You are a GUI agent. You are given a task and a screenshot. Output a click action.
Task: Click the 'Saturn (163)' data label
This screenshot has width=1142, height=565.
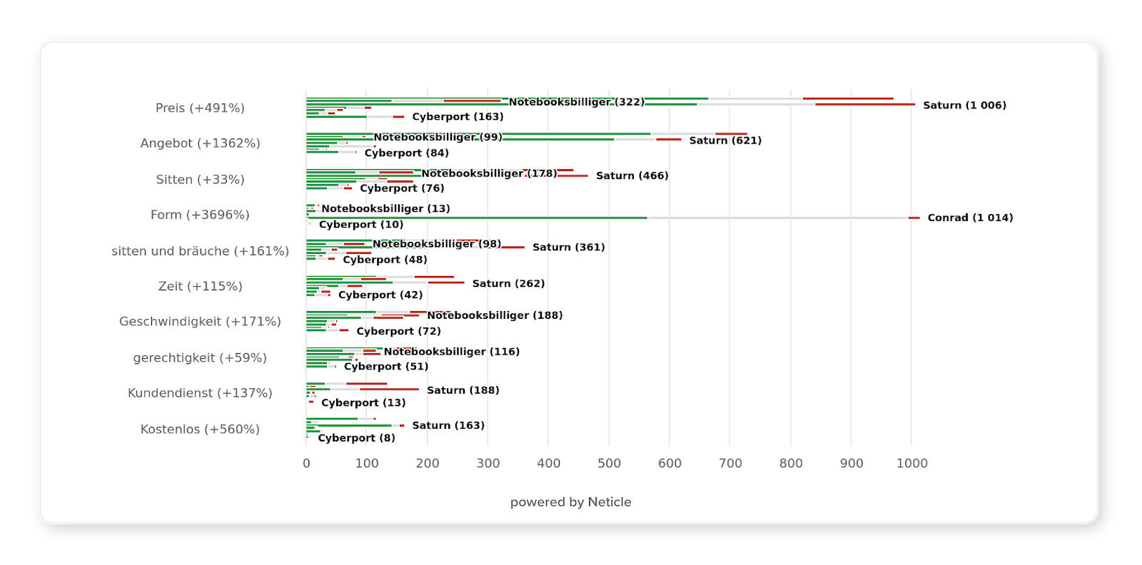pos(448,426)
